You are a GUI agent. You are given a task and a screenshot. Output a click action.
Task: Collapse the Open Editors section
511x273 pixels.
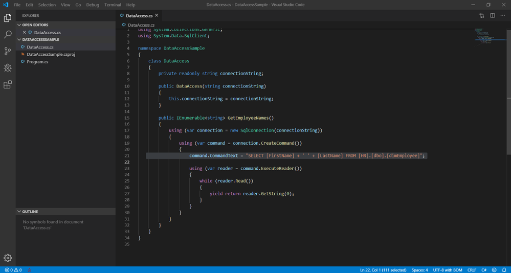click(x=19, y=25)
